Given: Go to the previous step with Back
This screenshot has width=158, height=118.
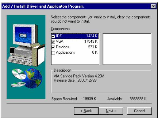Looking at the screenshot, I should [86, 111].
